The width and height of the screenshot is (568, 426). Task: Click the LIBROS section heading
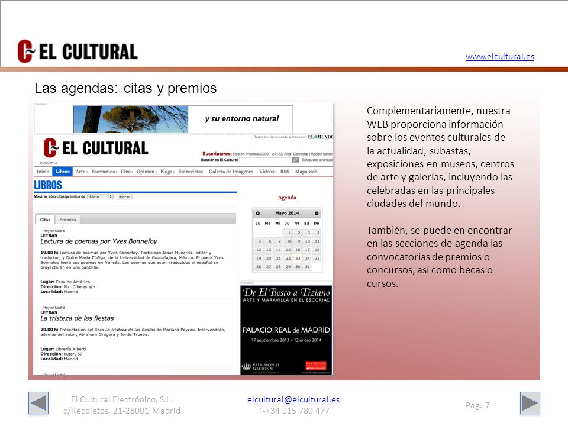coord(48,185)
